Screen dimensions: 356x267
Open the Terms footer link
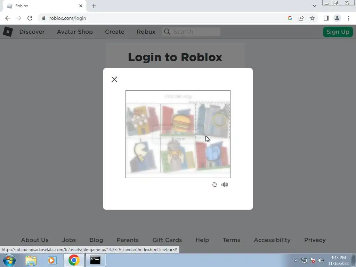[231, 240]
